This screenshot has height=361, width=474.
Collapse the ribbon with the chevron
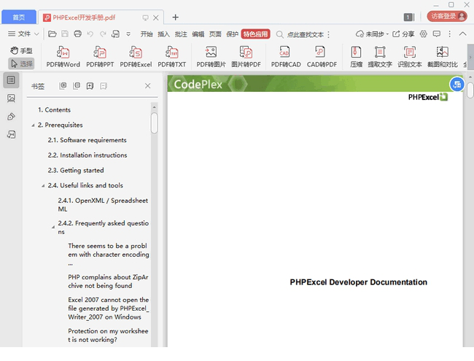pos(462,34)
